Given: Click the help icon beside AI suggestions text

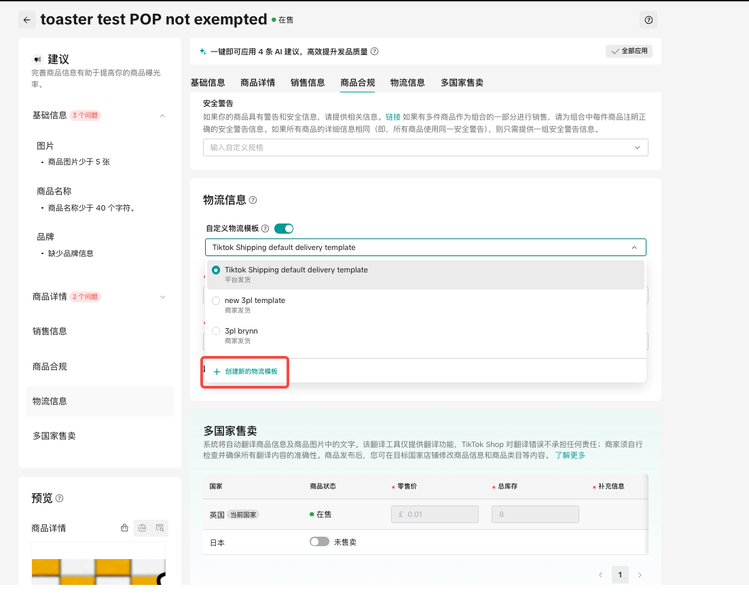Looking at the screenshot, I should tap(375, 52).
